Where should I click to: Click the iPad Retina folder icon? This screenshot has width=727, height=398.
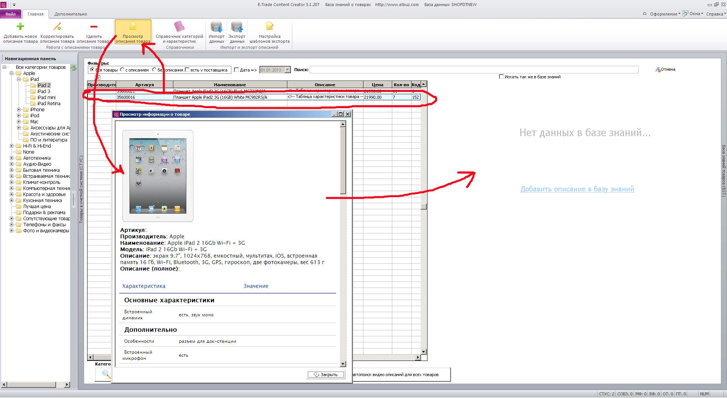(x=33, y=104)
